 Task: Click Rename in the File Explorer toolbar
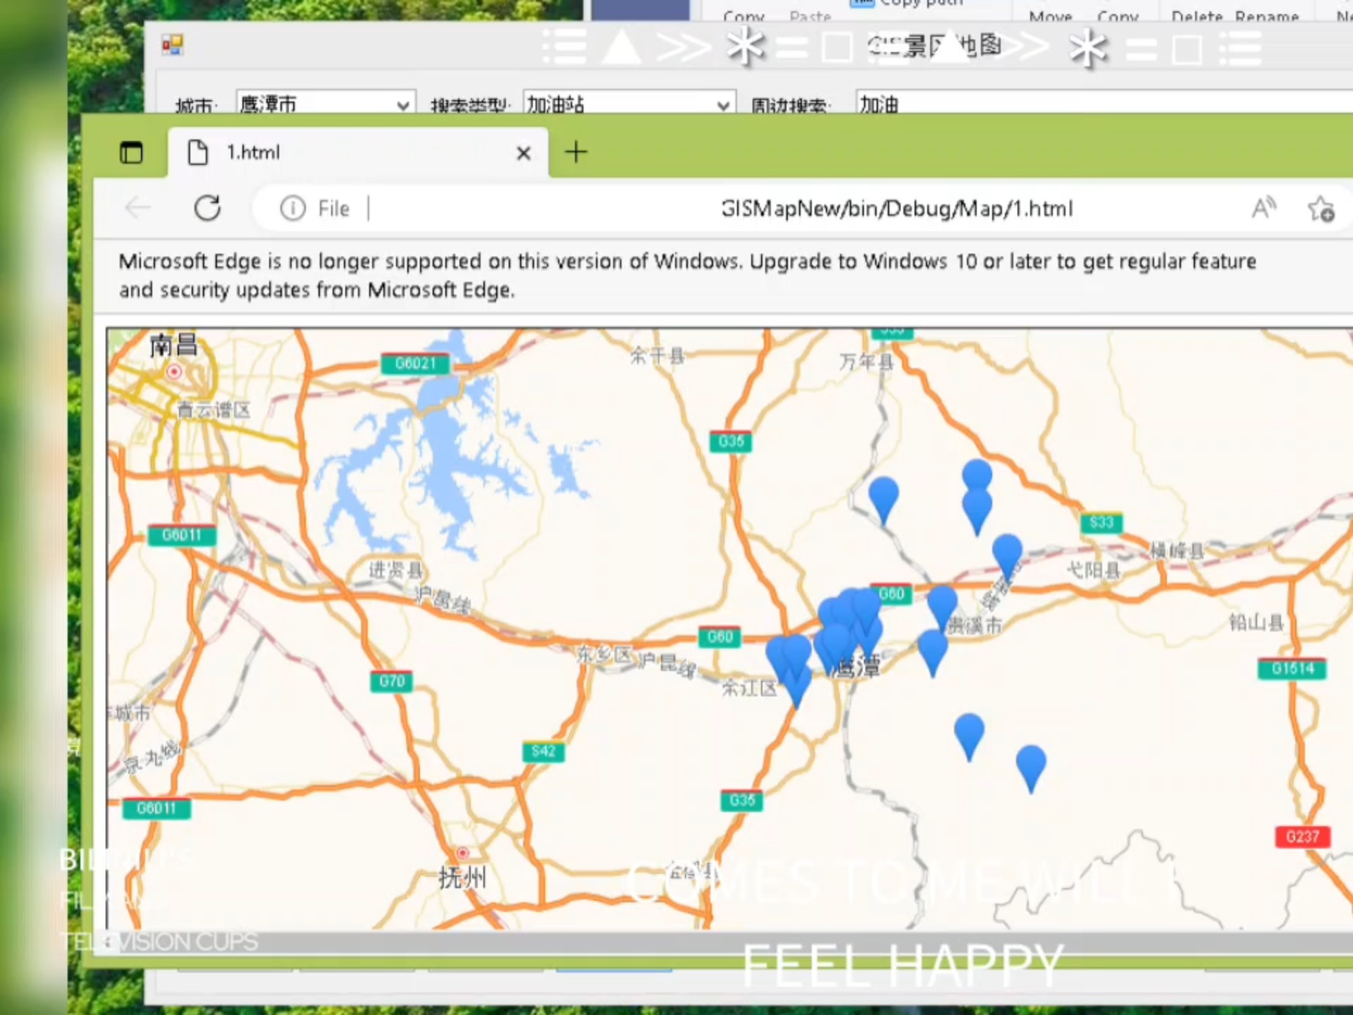(x=1268, y=16)
